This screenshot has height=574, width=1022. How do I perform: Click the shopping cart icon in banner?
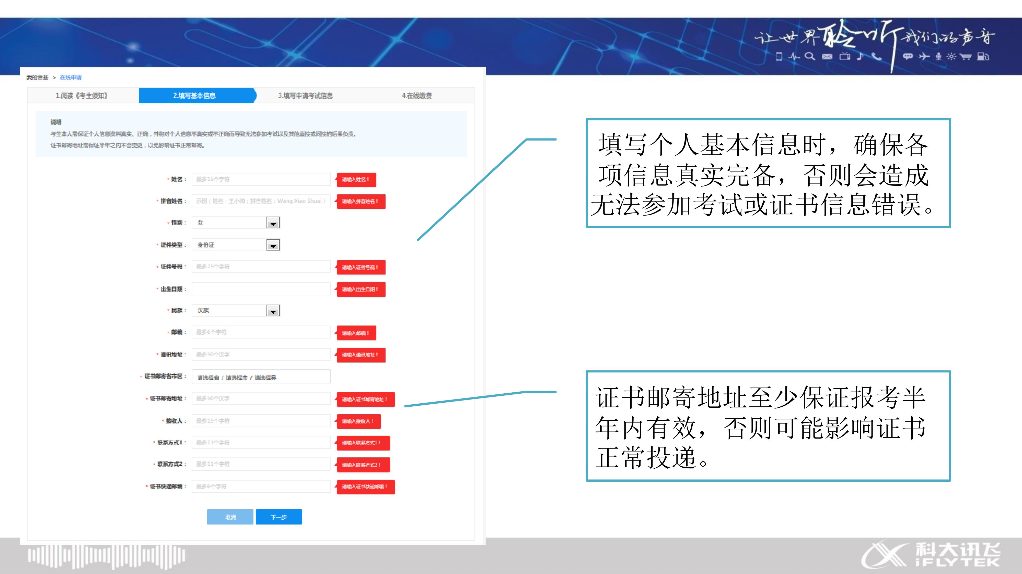tap(965, 57)
